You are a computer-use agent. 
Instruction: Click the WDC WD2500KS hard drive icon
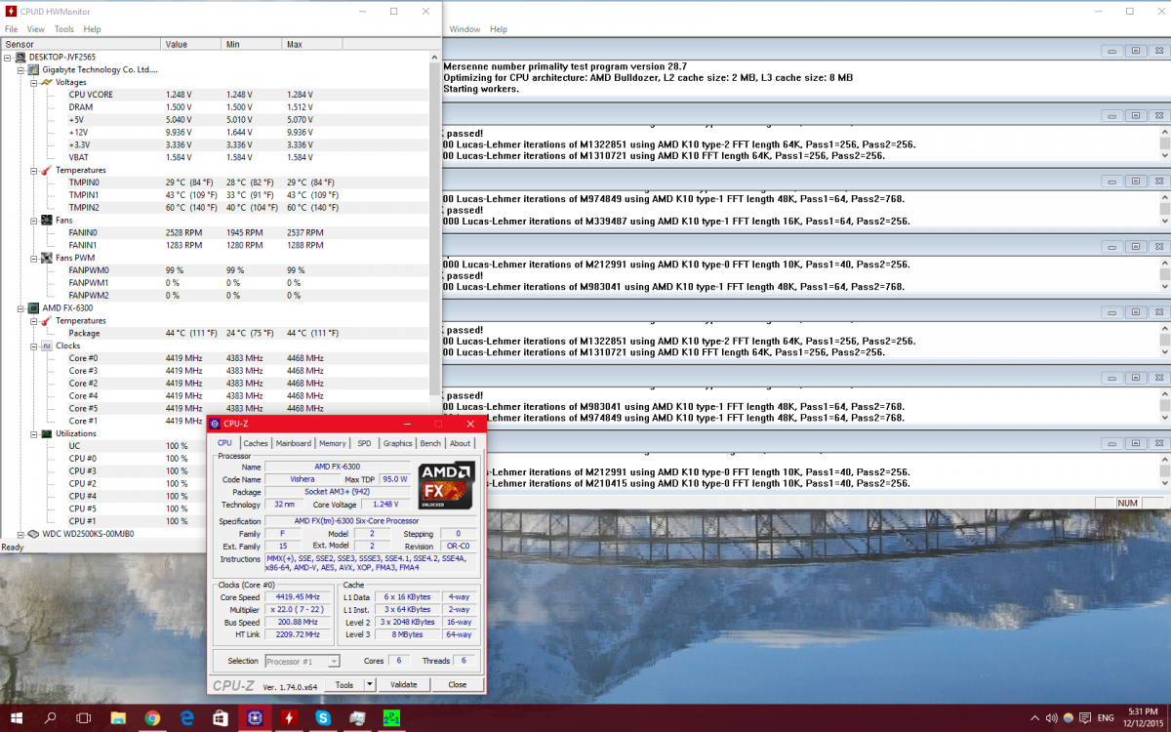34,534
